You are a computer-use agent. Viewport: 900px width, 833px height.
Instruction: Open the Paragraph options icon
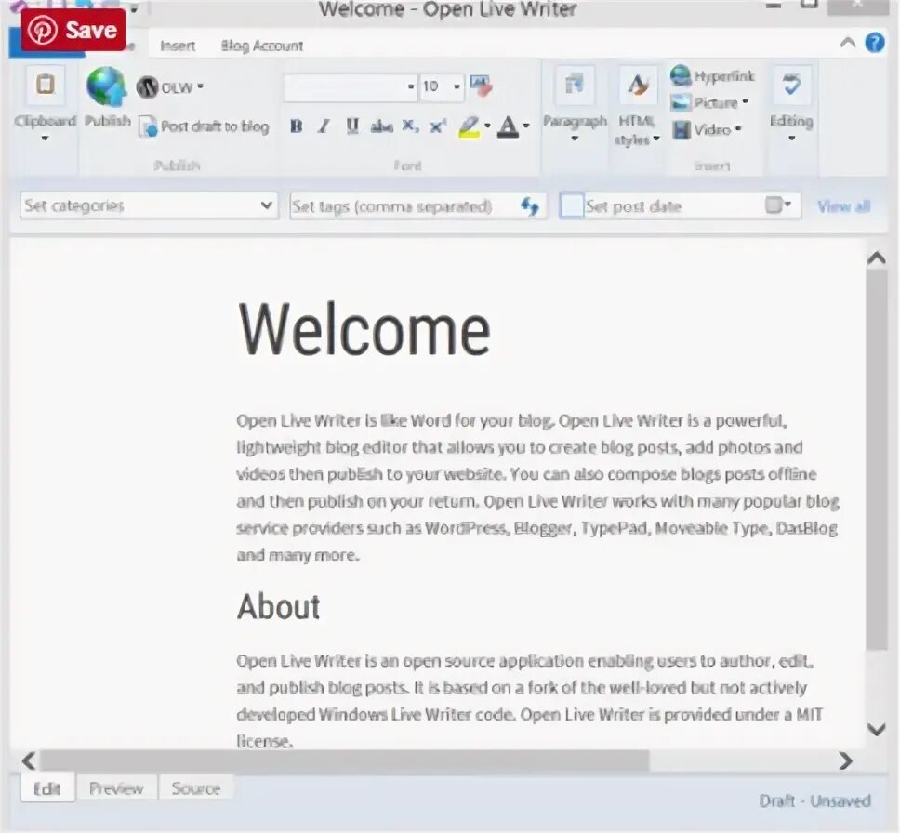coord(574,86)
